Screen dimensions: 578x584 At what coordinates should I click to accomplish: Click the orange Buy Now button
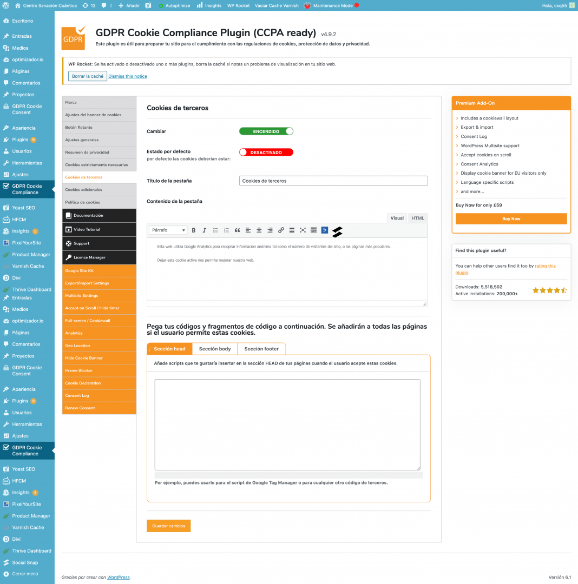511,218
